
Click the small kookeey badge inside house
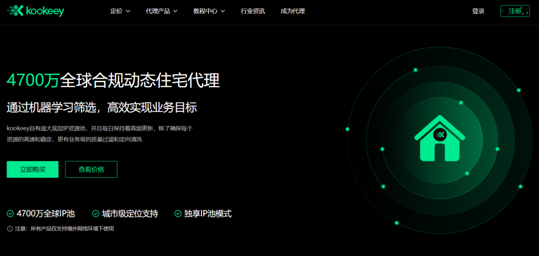click(440, 134)
